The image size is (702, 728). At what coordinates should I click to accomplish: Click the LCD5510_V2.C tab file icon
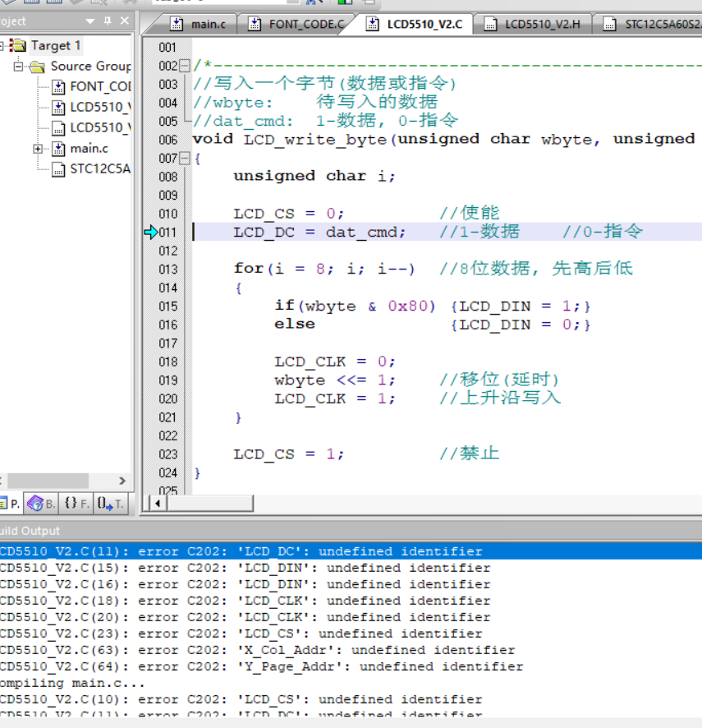click(372, 24)
